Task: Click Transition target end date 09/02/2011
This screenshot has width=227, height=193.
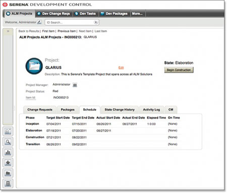Action: click(x=79, y=144)
